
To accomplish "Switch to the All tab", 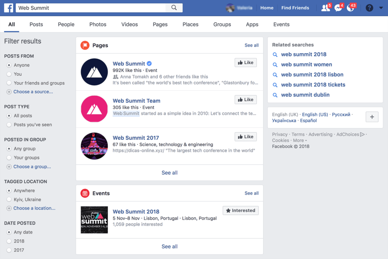I will pos(12,24).
